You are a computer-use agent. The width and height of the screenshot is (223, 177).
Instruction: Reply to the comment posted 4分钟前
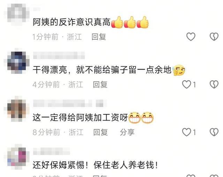click(x=100, y=85)
